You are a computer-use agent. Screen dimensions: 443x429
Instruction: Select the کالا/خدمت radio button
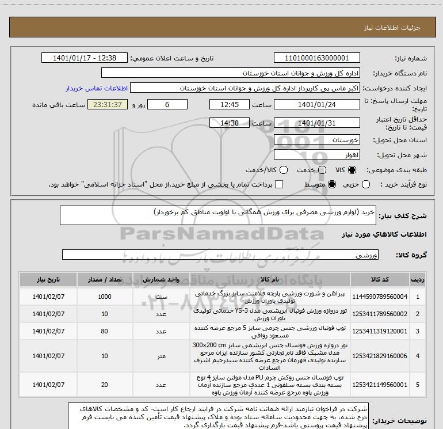284,170
